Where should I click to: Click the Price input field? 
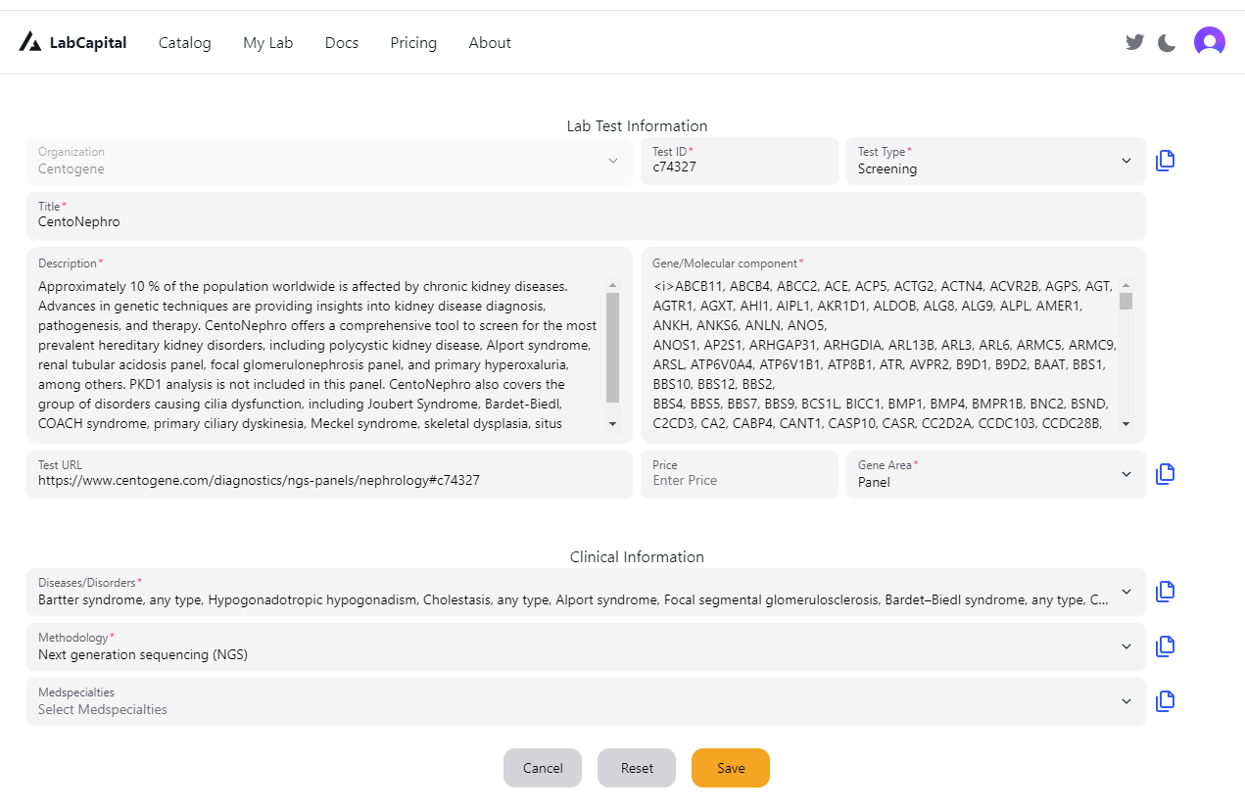point(740,474)
